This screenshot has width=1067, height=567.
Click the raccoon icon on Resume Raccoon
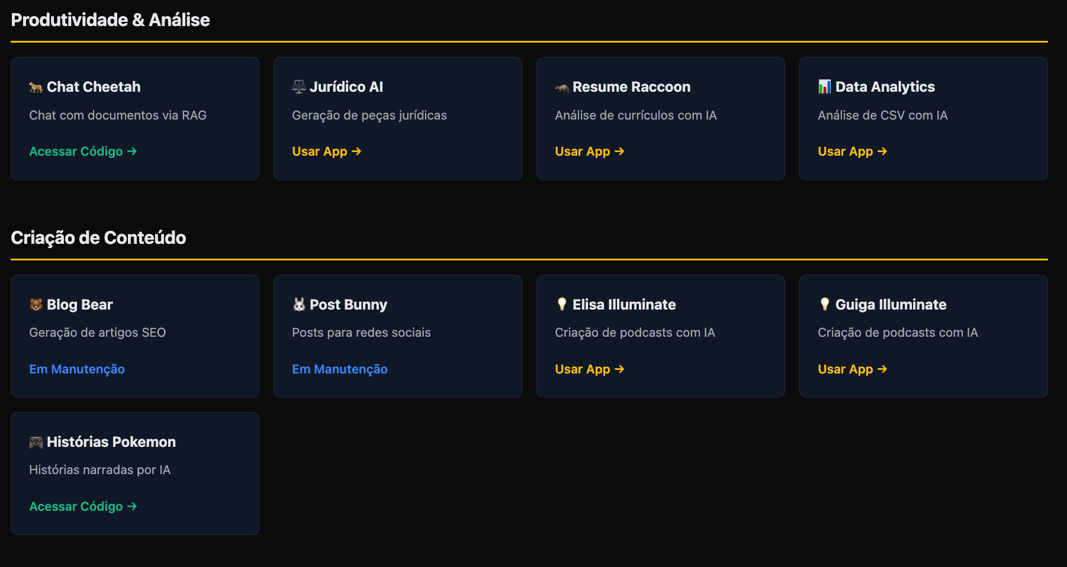pyautogui.click(x=561, y=86)
